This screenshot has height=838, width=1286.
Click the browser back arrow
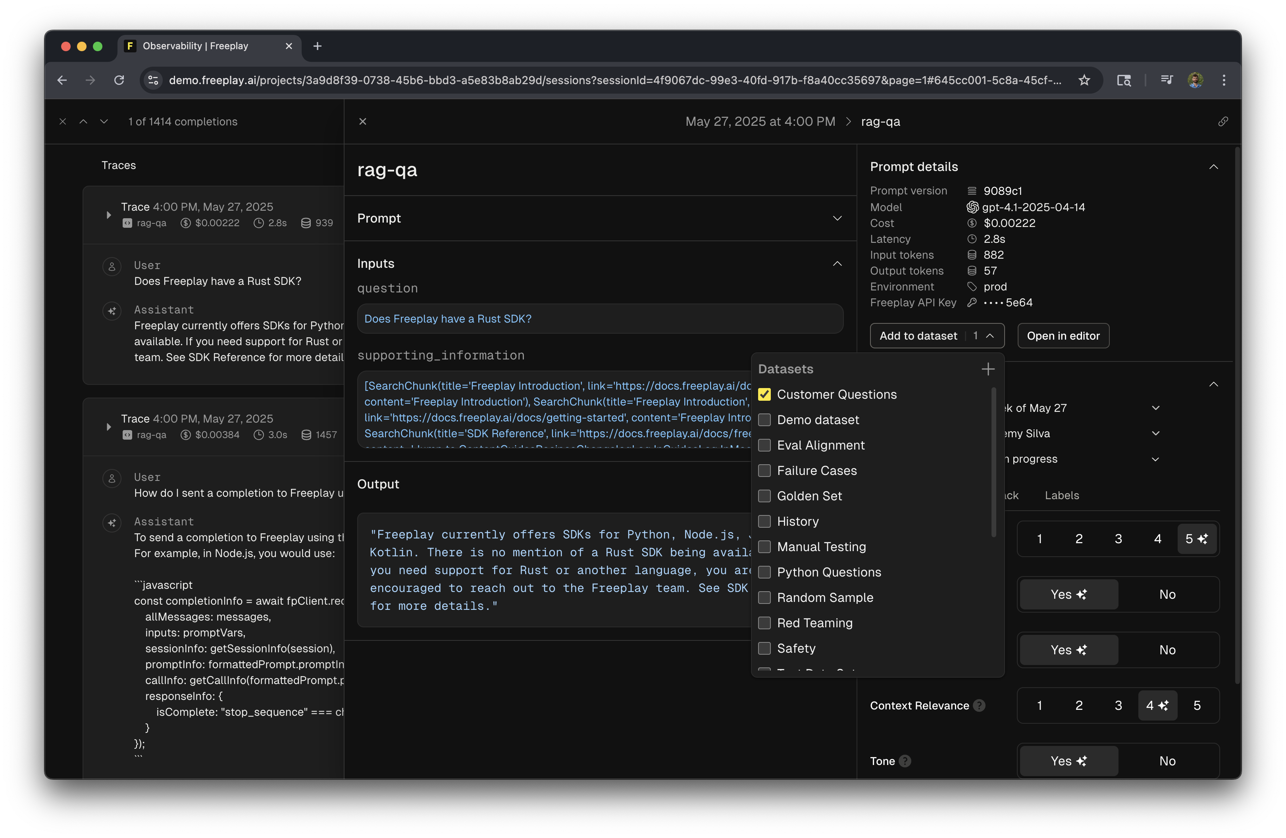[62, 80]
